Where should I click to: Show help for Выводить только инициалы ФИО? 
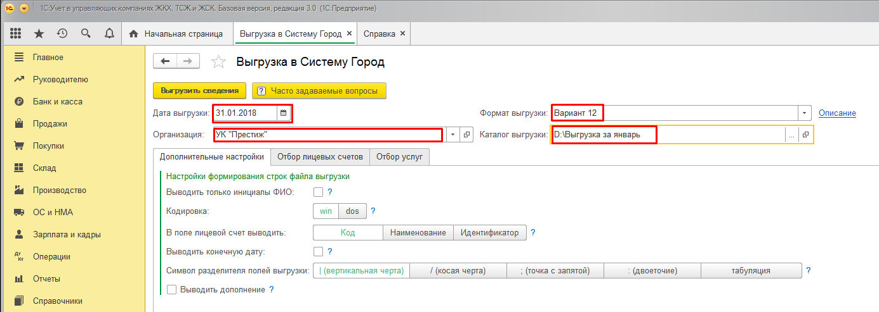[330, 192]
